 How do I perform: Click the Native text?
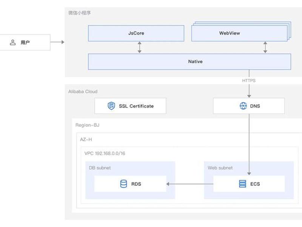[195, 62]
